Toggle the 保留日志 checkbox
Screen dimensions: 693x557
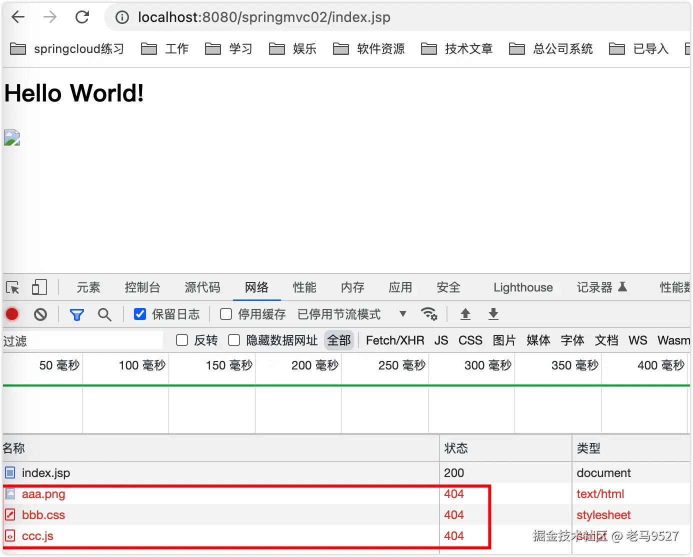pyautogui.click(x=140, y=314)
